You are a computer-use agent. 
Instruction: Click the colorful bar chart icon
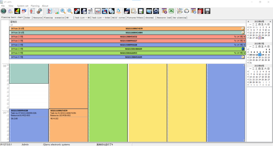(x=17, y=11)
